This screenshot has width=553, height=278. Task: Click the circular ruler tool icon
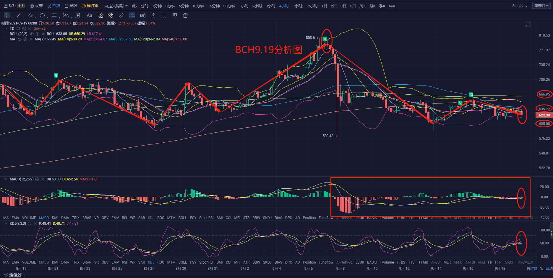coord(111,15)
